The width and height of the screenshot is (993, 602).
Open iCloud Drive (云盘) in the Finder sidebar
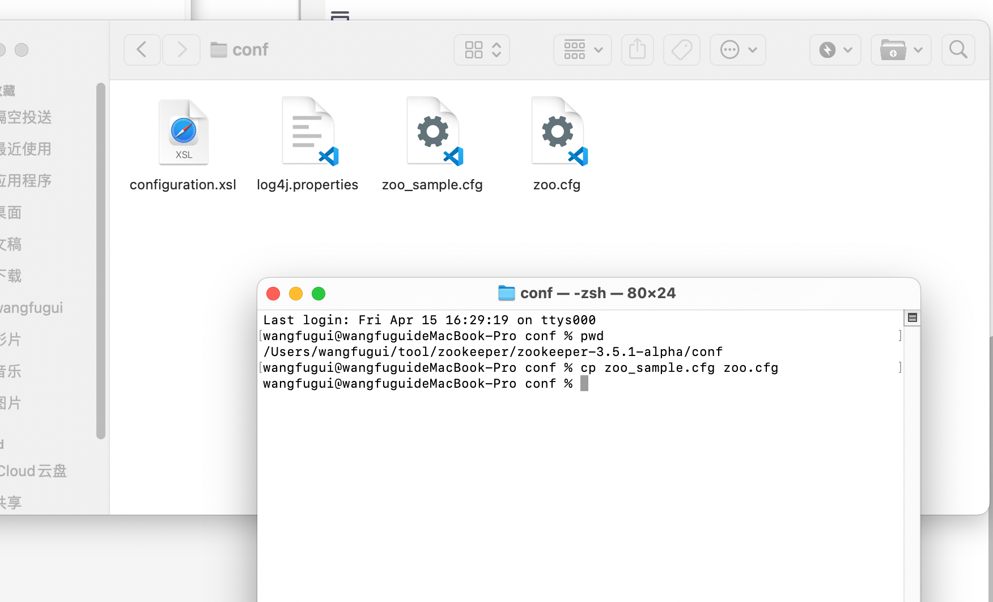click(33, 471)
